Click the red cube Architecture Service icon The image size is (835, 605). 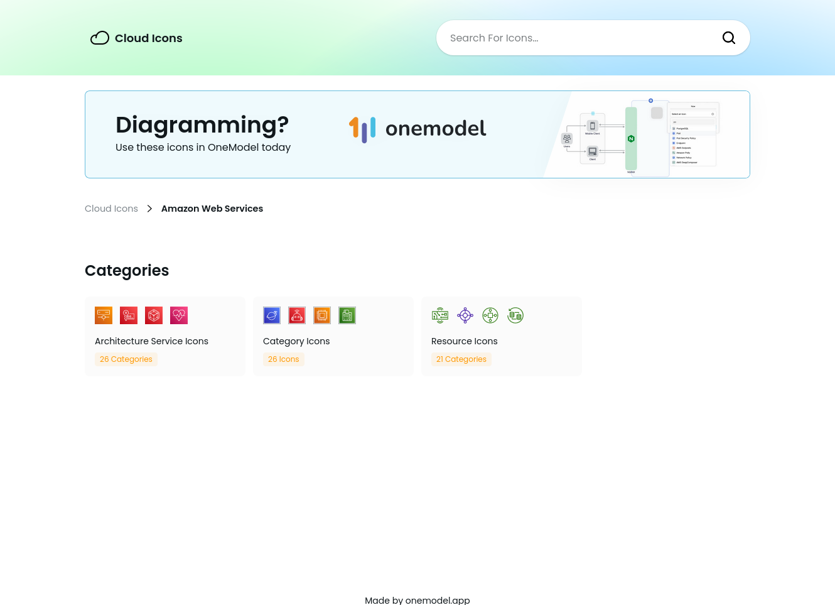pos(154,315)
